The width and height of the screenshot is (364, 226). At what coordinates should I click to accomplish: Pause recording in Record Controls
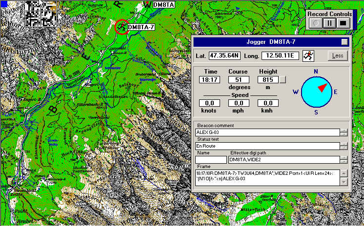pyautogui.click(x=329, y=23)
